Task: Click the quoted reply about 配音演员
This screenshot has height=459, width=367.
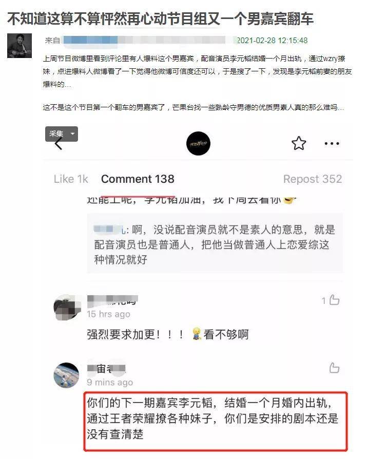Action: point(215,244)
